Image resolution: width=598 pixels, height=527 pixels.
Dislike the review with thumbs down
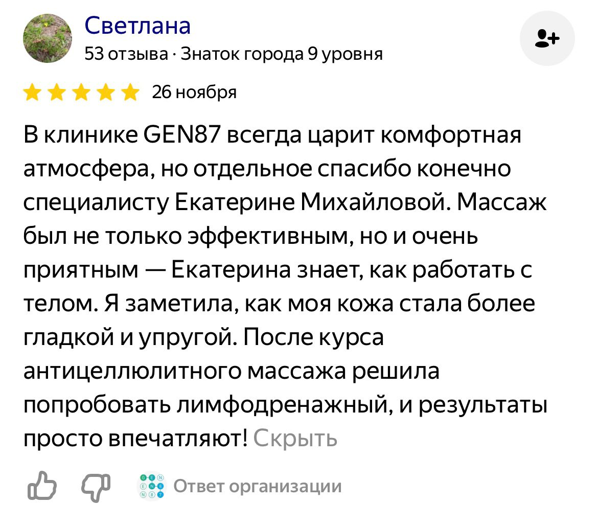[x=96, y=487]
